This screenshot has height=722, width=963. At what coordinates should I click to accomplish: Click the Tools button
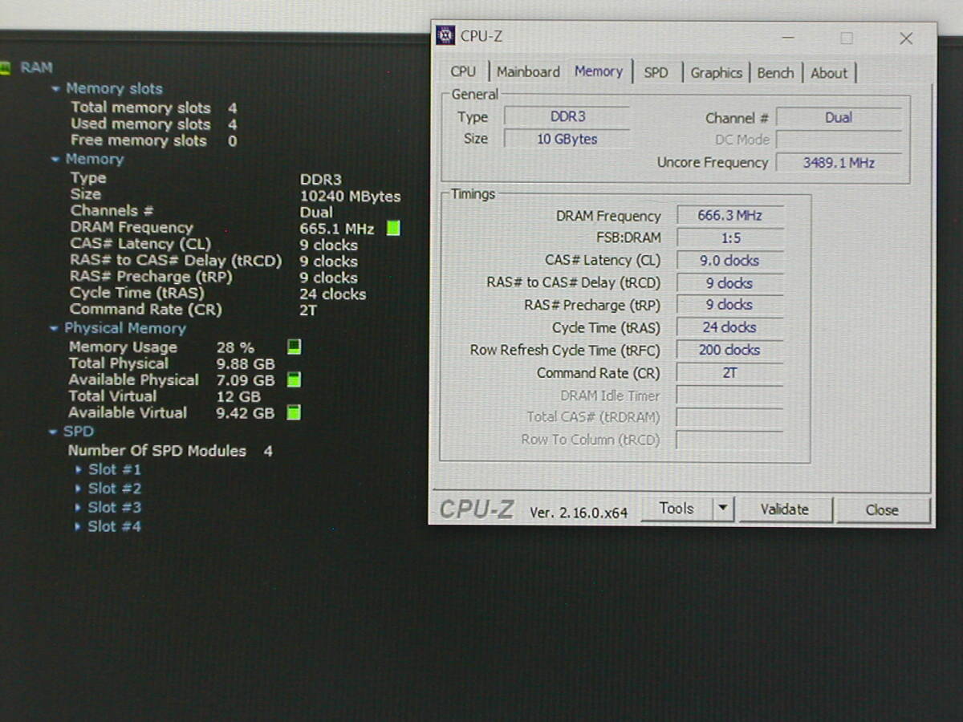point(677,509)
